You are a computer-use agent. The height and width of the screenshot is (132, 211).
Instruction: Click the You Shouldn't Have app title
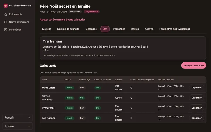[20, 6]
